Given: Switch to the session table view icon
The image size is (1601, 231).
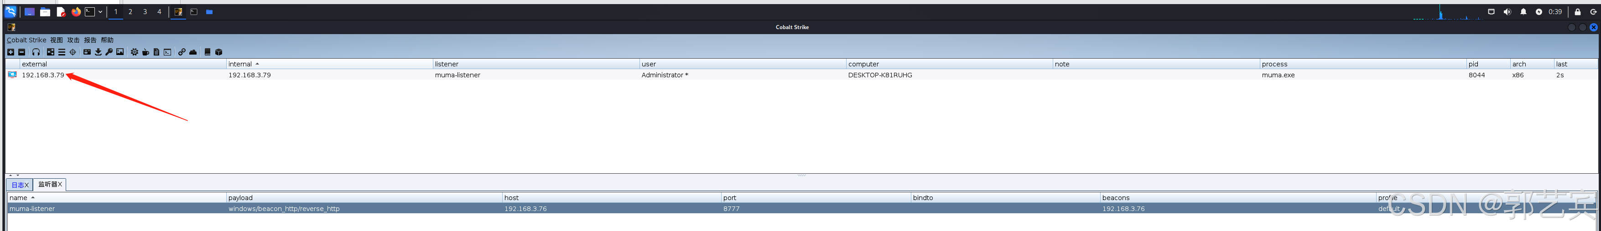Looking at the screenshot, I should pyautogui.click(x=62, y=52).
